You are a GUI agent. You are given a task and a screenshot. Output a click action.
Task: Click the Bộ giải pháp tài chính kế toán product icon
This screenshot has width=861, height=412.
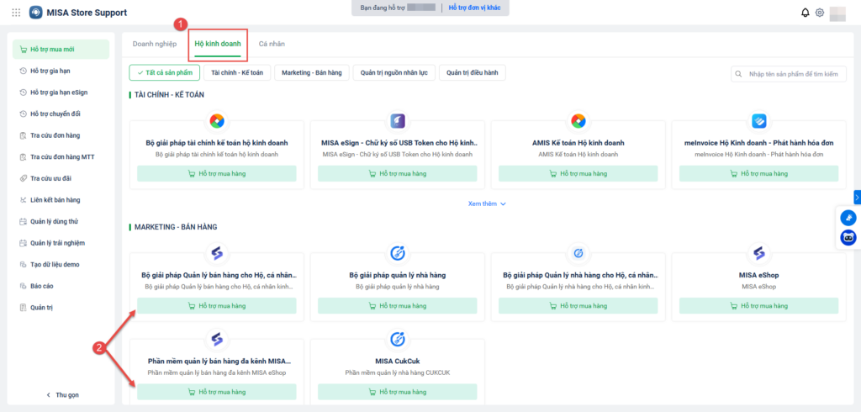(x=217, y=121)
